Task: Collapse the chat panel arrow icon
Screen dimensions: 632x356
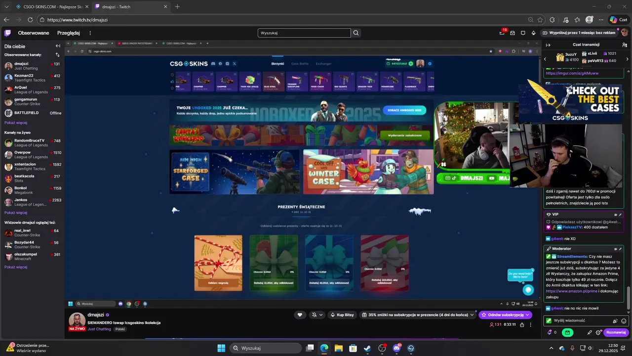Action: pyautogui.click(x=548, y=45)
